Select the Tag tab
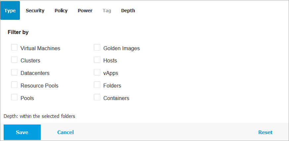This screenshot has height=141, width=289. 107,11
